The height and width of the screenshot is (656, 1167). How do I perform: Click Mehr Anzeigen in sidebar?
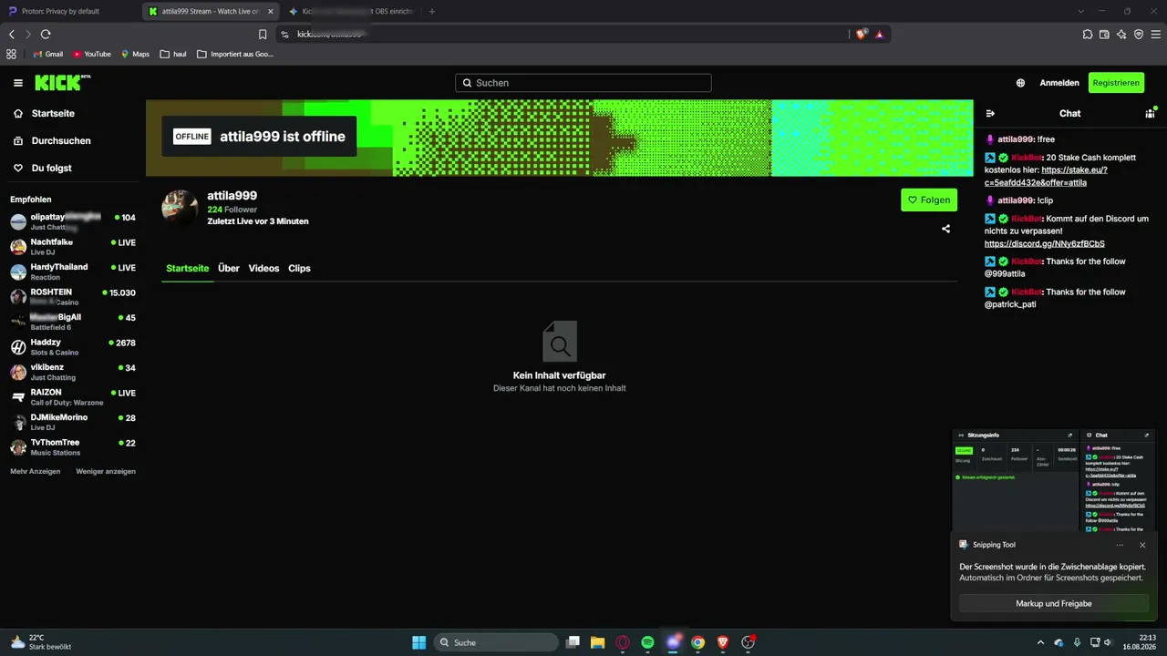tap(36, 471)
